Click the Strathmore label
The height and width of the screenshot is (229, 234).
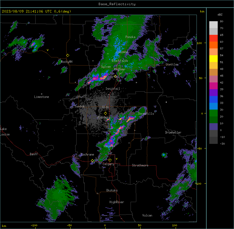point(140,165)
